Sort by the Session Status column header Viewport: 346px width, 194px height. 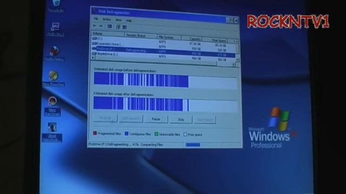coord(141,35)
